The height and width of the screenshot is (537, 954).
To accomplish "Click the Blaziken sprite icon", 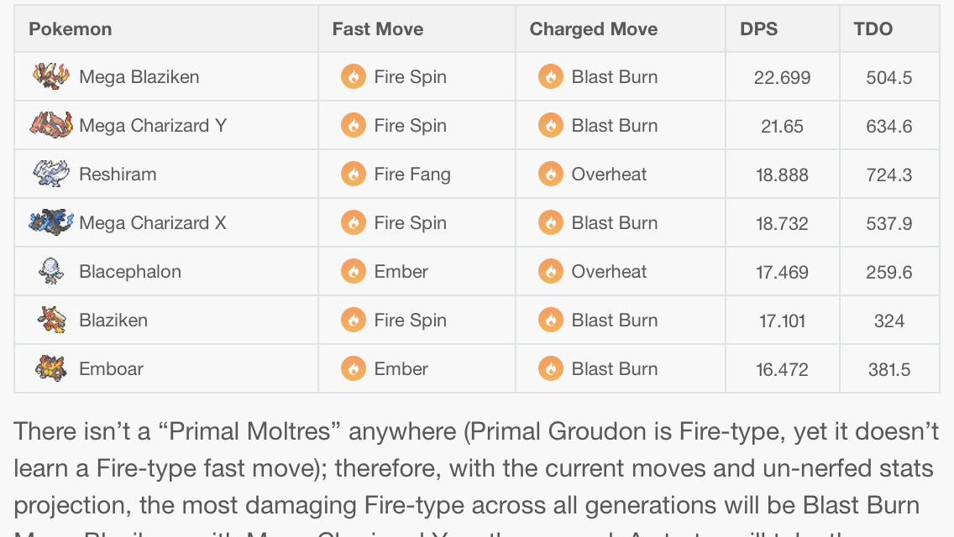I will [x=51, y=320].
